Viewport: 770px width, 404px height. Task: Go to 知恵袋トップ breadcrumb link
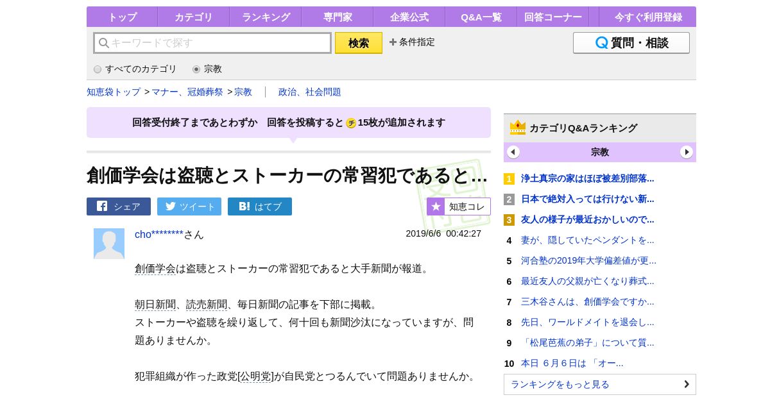[x=114, y=92]
